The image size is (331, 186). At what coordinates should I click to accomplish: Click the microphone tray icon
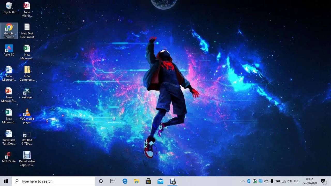272,181
